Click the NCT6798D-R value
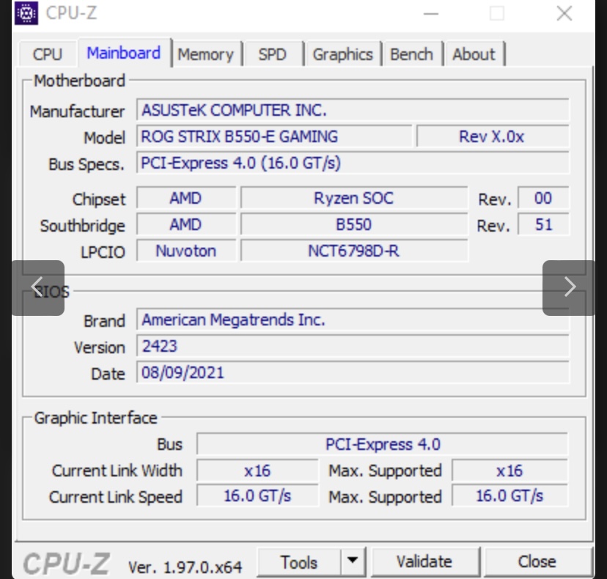The height and width of the screenshot is (579, 607). [354, 251]
